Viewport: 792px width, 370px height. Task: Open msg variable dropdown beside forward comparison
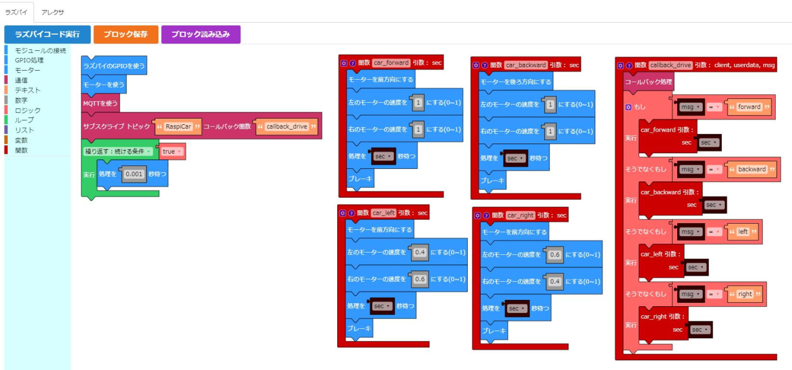click(x=690, y=107)
